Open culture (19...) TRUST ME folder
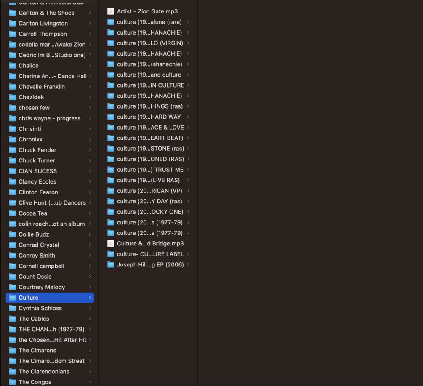The image size is (423, 386). click(149, 170)
